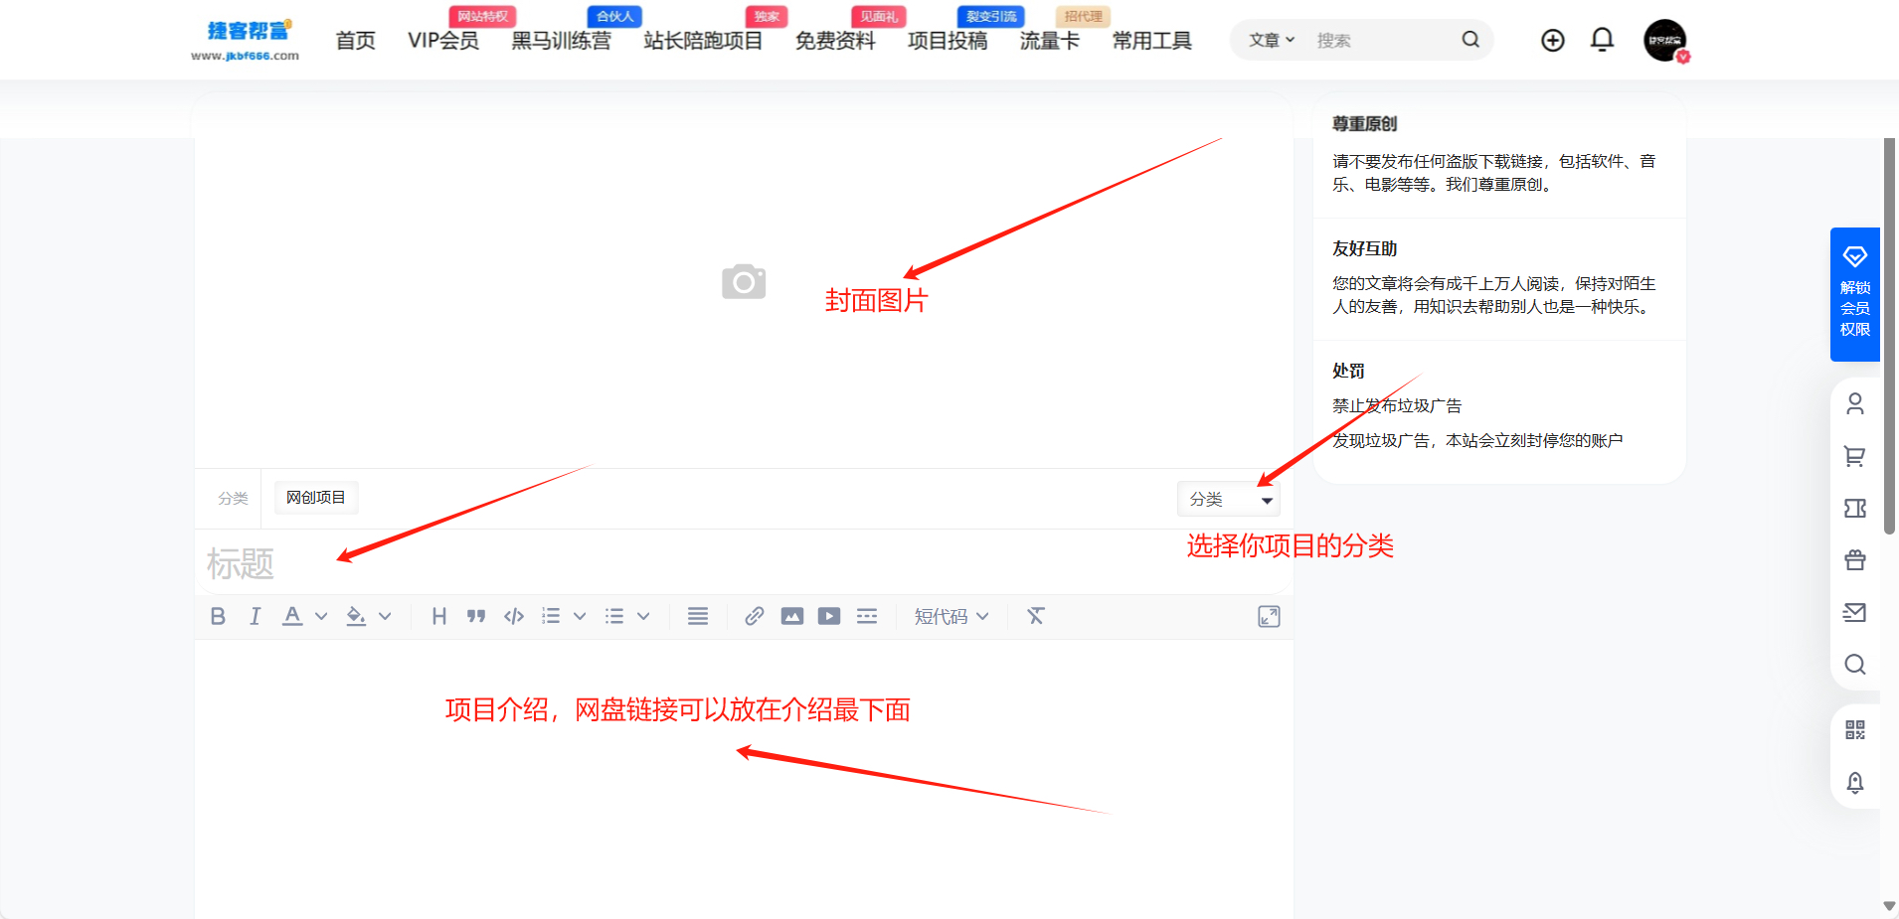
Task: Insert an image into the editor
Action: [x=791, y=616]
